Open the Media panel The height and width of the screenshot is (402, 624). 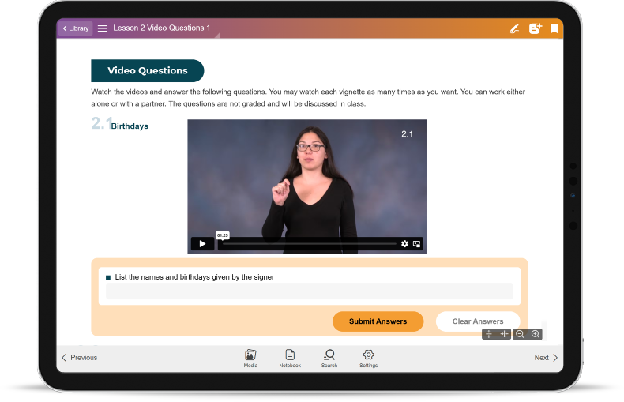250,358
